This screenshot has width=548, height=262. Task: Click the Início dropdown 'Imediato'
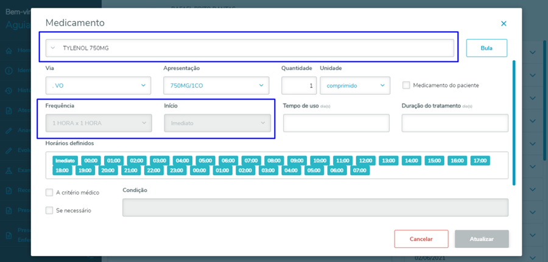(217, 123)
